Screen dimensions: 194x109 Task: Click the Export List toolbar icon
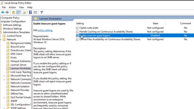pos(24,12)
